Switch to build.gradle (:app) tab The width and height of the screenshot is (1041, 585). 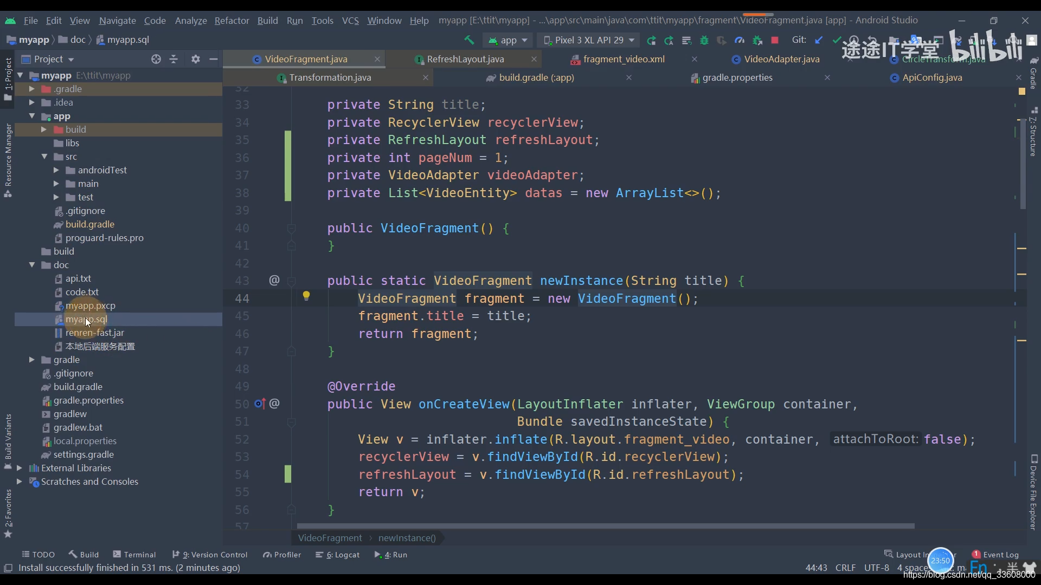tap(536, 77)
